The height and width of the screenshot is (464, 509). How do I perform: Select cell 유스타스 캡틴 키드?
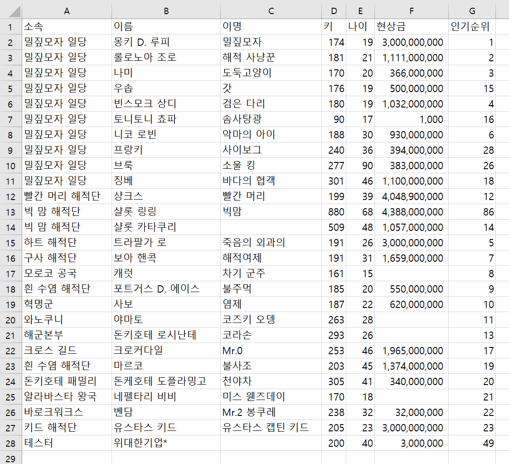271,428
